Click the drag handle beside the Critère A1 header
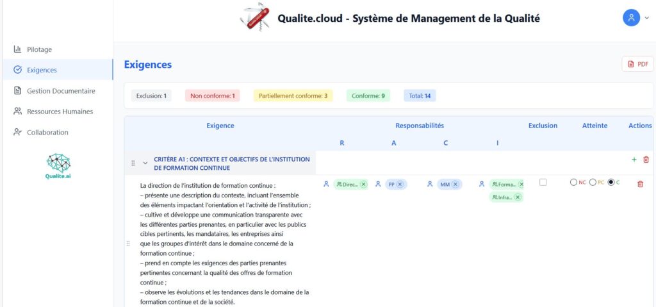Screen dimensions: 656x307 [133, 163]
